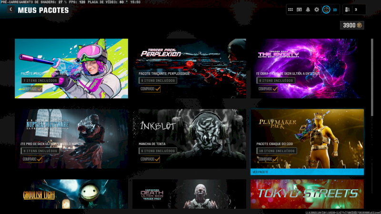Open the Tokyo Streets pack card
The image size is (381, 214).
tap(307, 194)
